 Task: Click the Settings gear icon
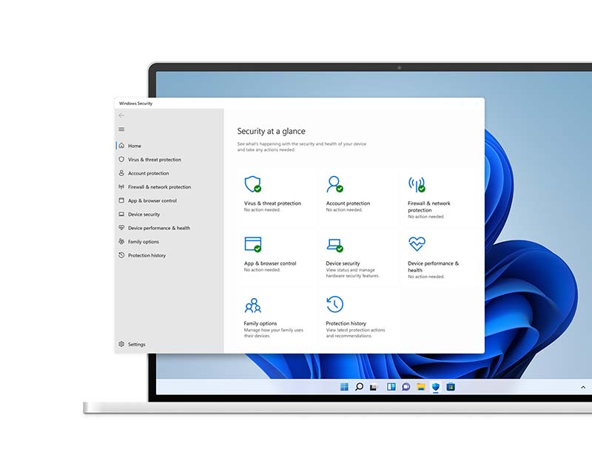pyautogui.click(x=121, y=344)
